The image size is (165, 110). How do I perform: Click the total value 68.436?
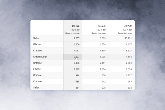pos(76,26)
